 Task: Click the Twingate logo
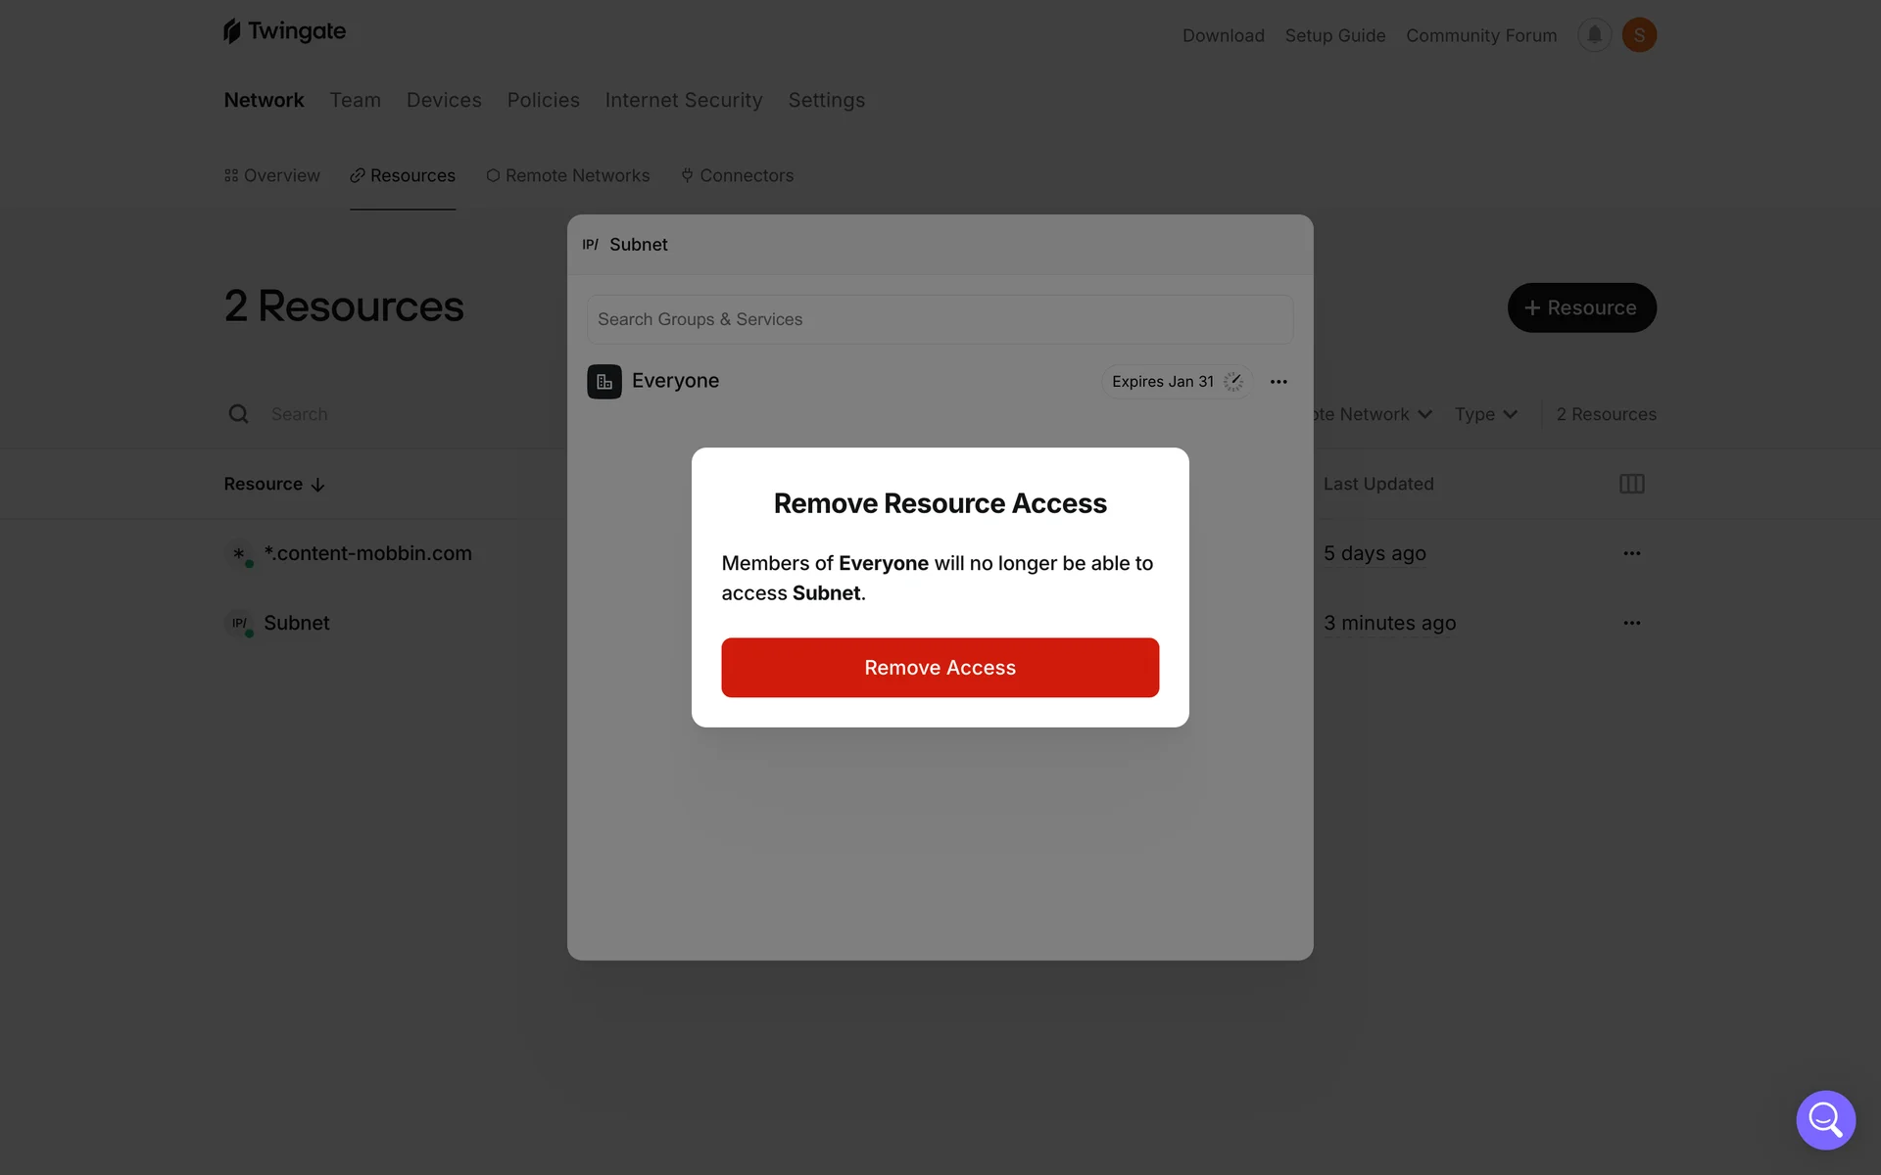pos(284,31)
